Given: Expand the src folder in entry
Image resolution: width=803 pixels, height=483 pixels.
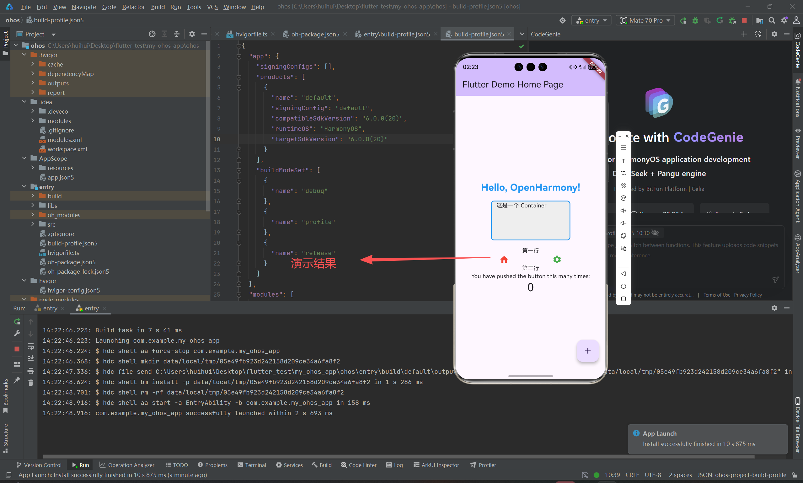Looking at the screenshot, I should pyautogui.click(x=33, y=224).
